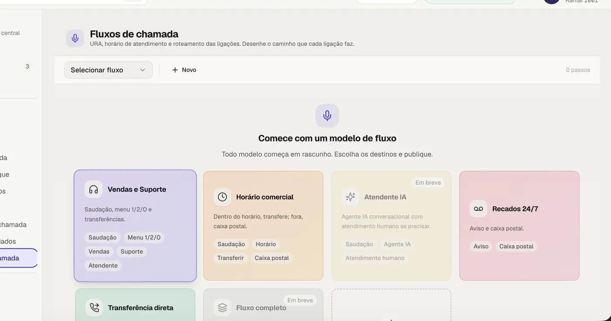The width and height of the screenshot is (611, 321).
Task: Click the Em breve badge on Atendente IA
Action: coord(428,183)
